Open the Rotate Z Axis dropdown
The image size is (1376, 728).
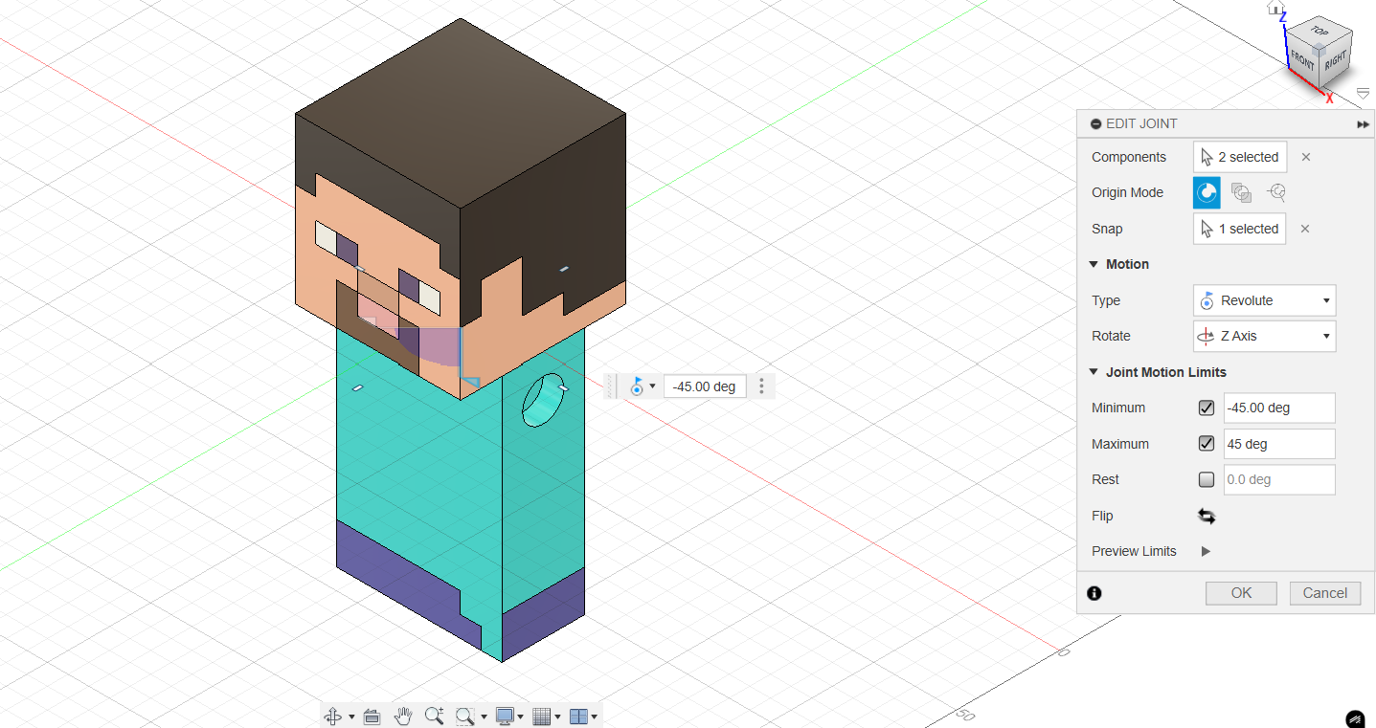pyautogui.click(x=1264, y=336)
